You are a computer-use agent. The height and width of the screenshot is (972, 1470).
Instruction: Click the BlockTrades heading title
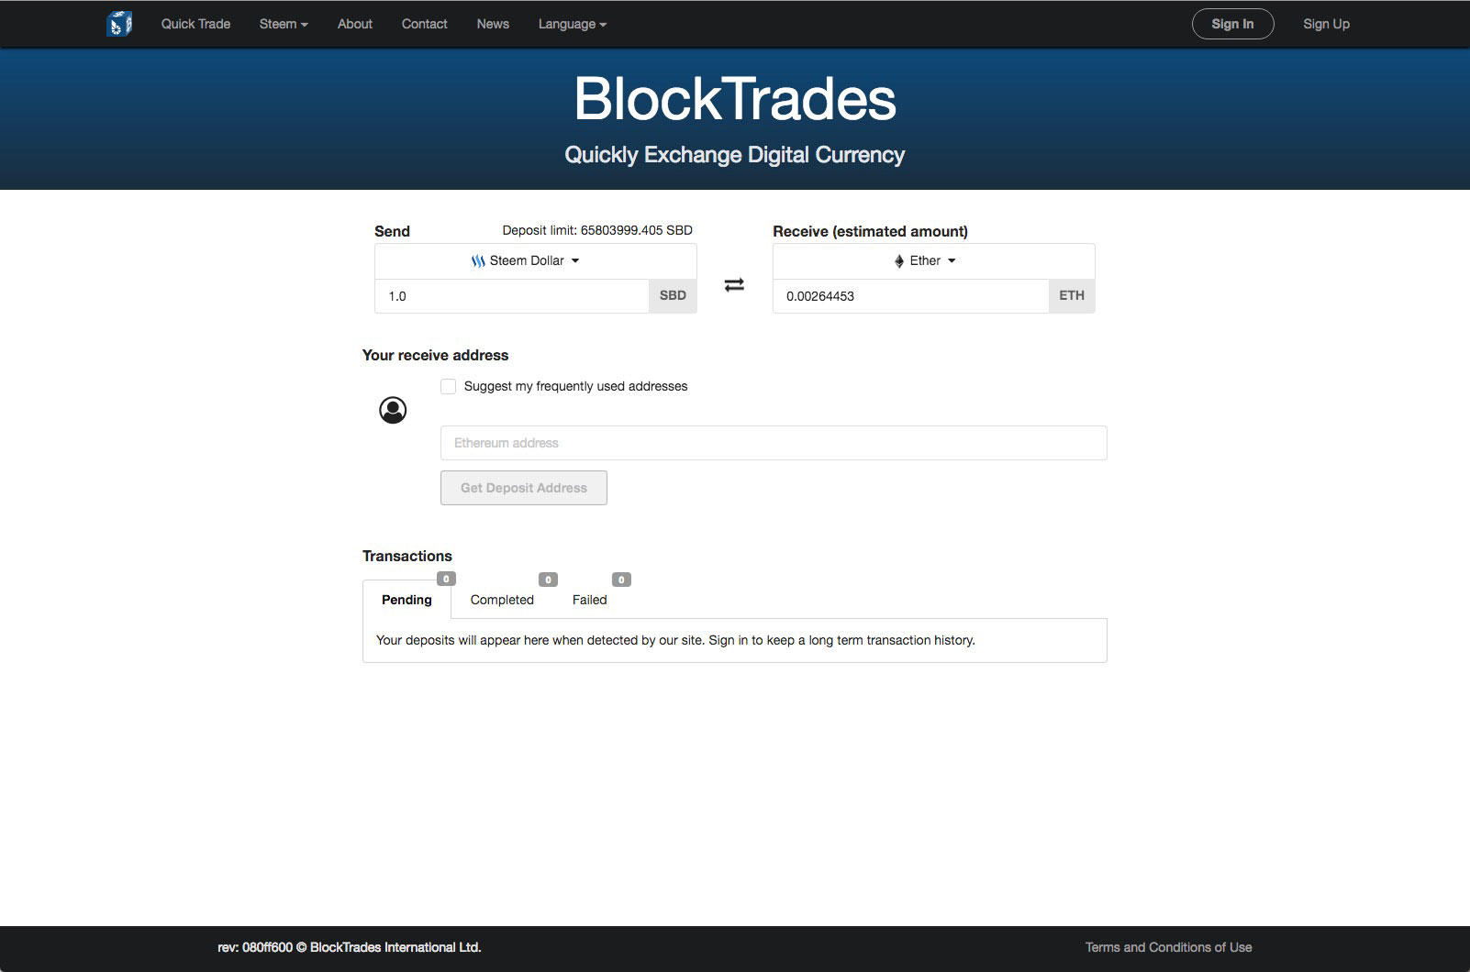click(735, 99)
